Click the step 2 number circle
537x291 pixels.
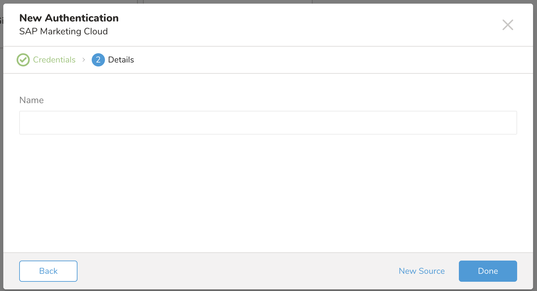[x=98, y=60]
